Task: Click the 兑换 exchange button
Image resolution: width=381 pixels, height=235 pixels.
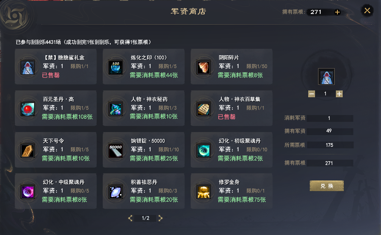Action: [326, 186]
